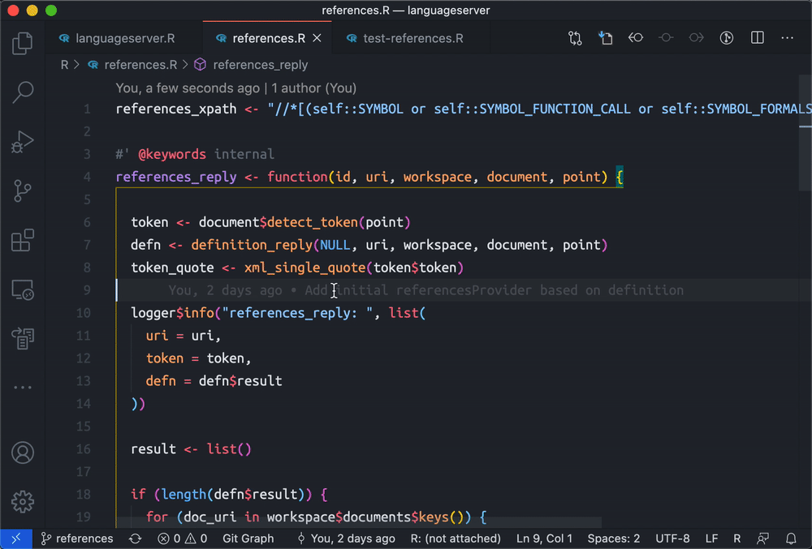812x549 pixels.
Task: Click the compare changes icon in editor toolbar
Action: point(575,38)
